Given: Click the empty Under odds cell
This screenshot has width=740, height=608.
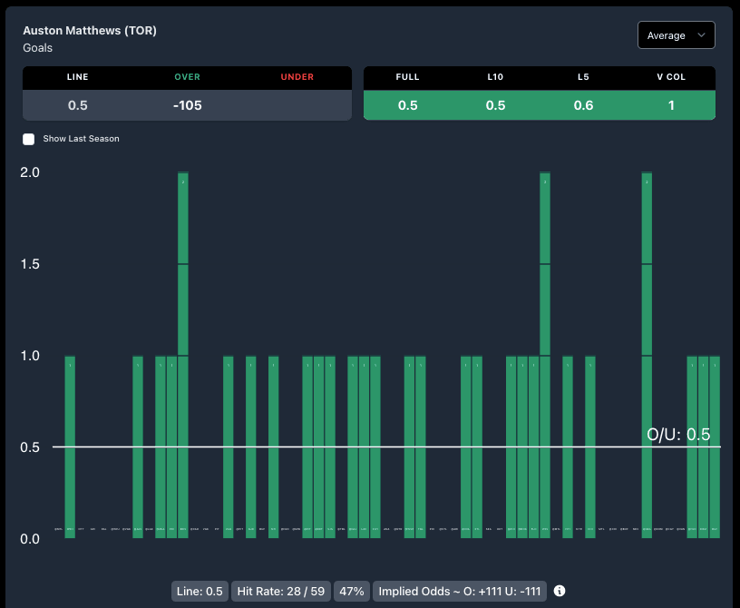Looking at the screenshot, I should point(297,105).
